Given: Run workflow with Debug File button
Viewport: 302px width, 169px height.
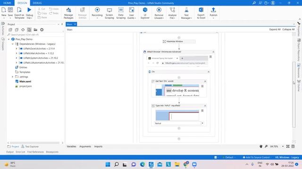Looking at the screenshot, I should click(x=29, y=13).
